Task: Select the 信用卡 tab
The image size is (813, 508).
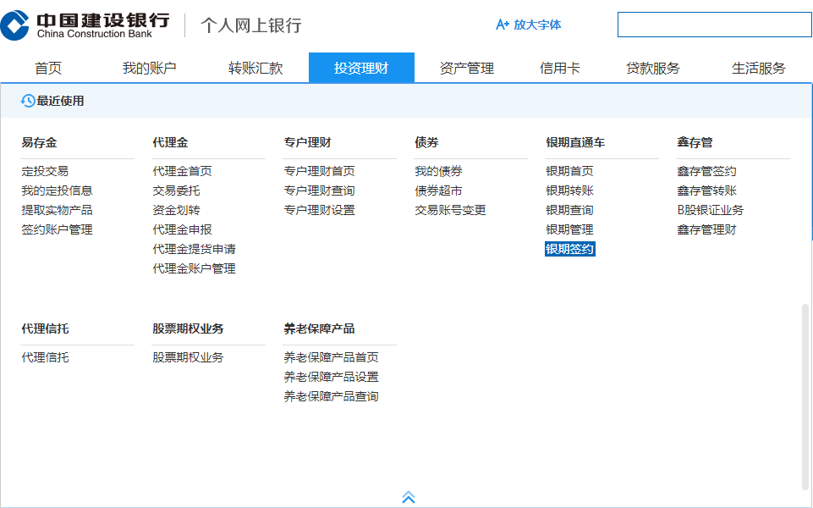Action: click(x=560, y=69)
